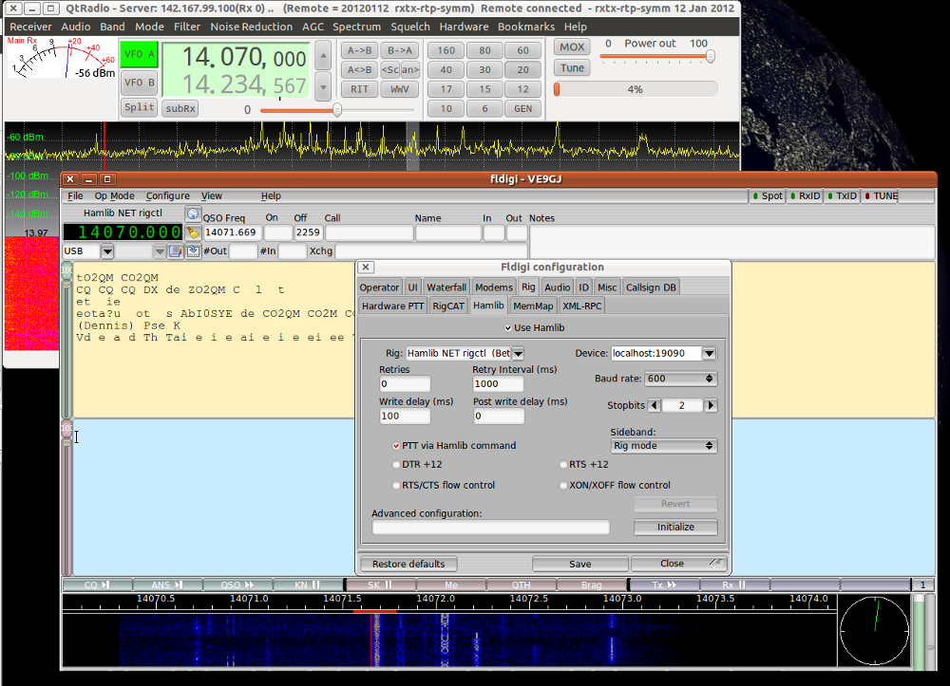The height and width of the screenshot is (686, 950).
Task: Disable PTT via Hamlib command
Action: coord(396,446)
